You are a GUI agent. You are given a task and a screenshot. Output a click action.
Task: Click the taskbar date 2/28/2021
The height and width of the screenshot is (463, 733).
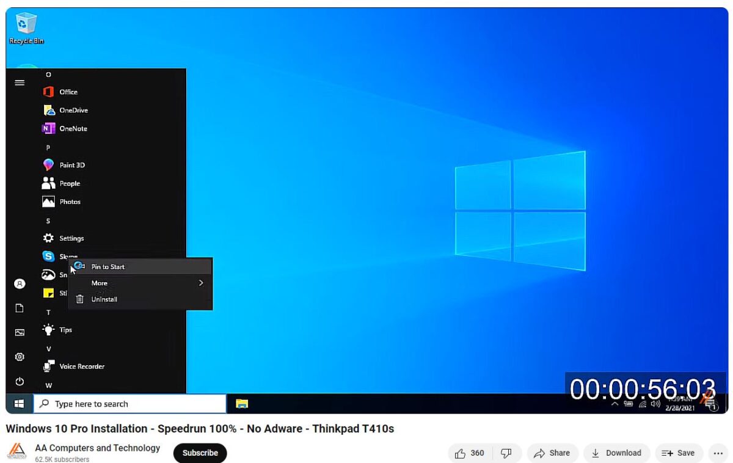pyautogui.click(x=679, y=408)
